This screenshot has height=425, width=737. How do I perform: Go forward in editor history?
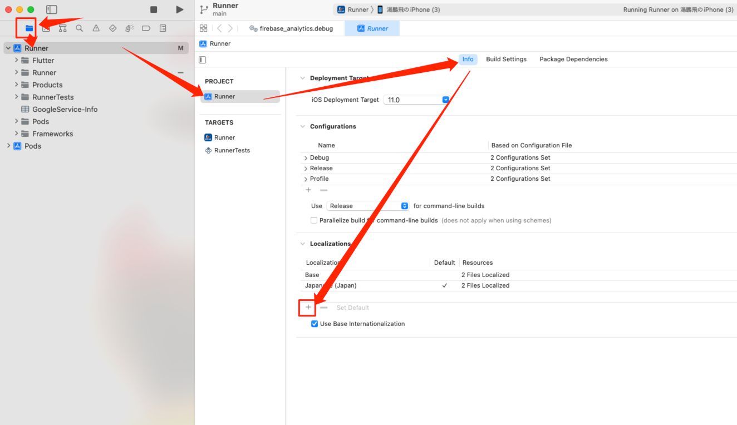pyautogui.click(x=230, y=28)
